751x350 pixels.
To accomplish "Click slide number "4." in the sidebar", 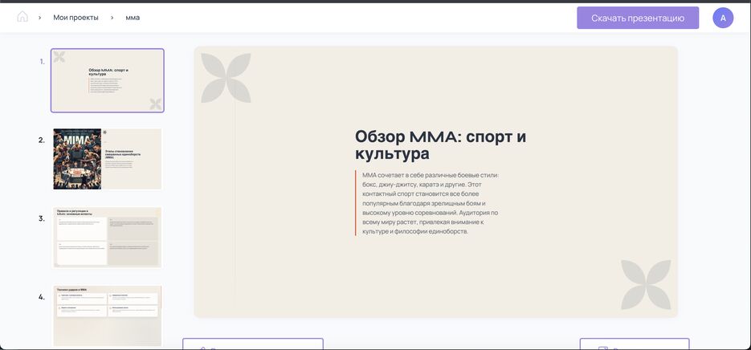I will point(42,297).
